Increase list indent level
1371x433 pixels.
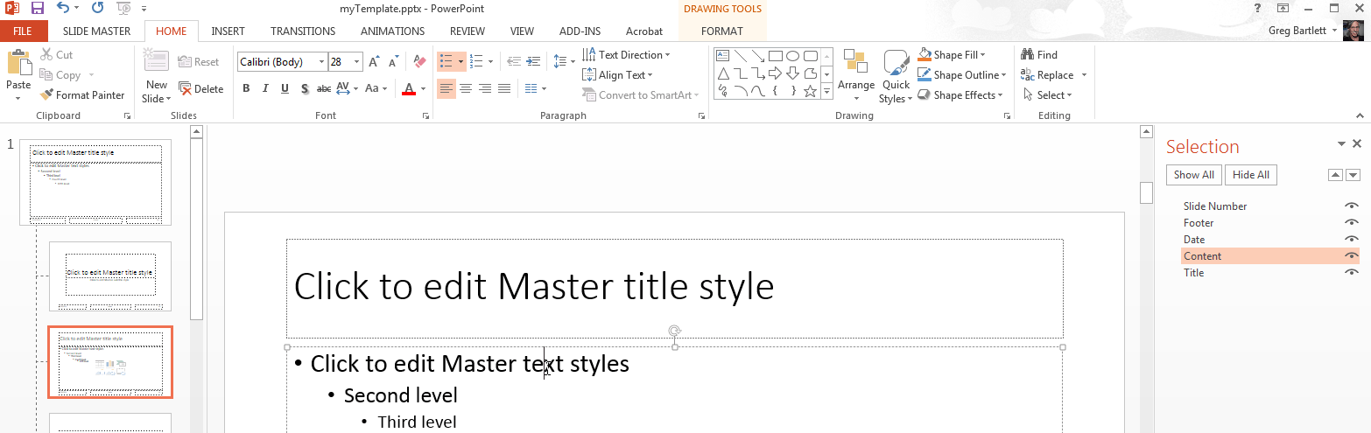click(x=534, y=62)
